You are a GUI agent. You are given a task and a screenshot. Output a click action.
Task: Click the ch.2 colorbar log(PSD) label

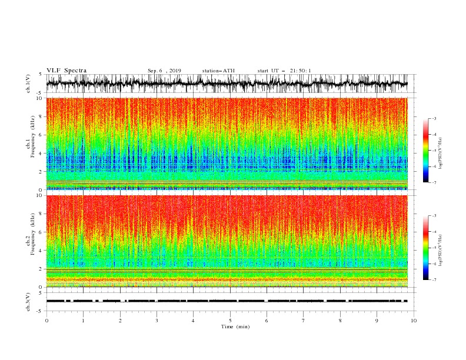(440, 251)
